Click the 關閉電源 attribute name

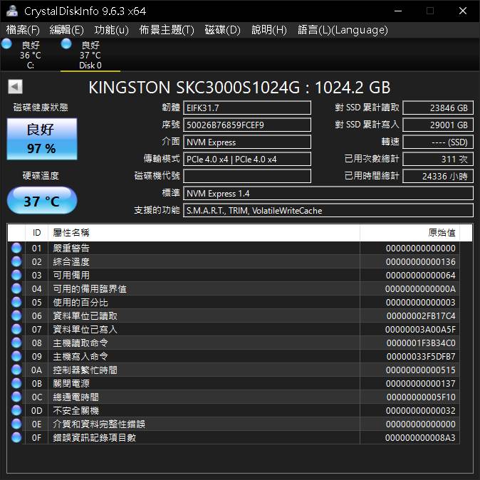coord(71,384)
